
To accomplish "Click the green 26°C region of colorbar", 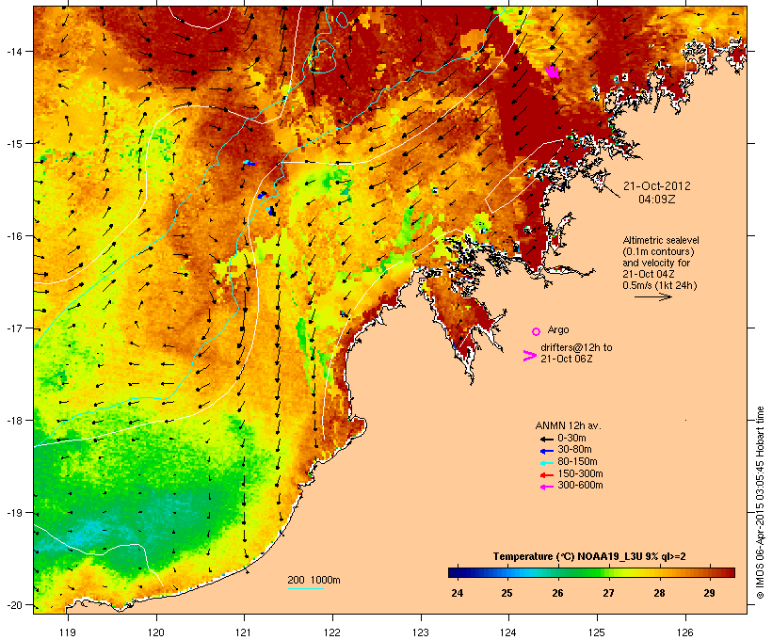I will pyautogui.click(x=557, y=572).
